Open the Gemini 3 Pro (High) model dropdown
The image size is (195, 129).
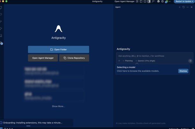coord(145,61)
